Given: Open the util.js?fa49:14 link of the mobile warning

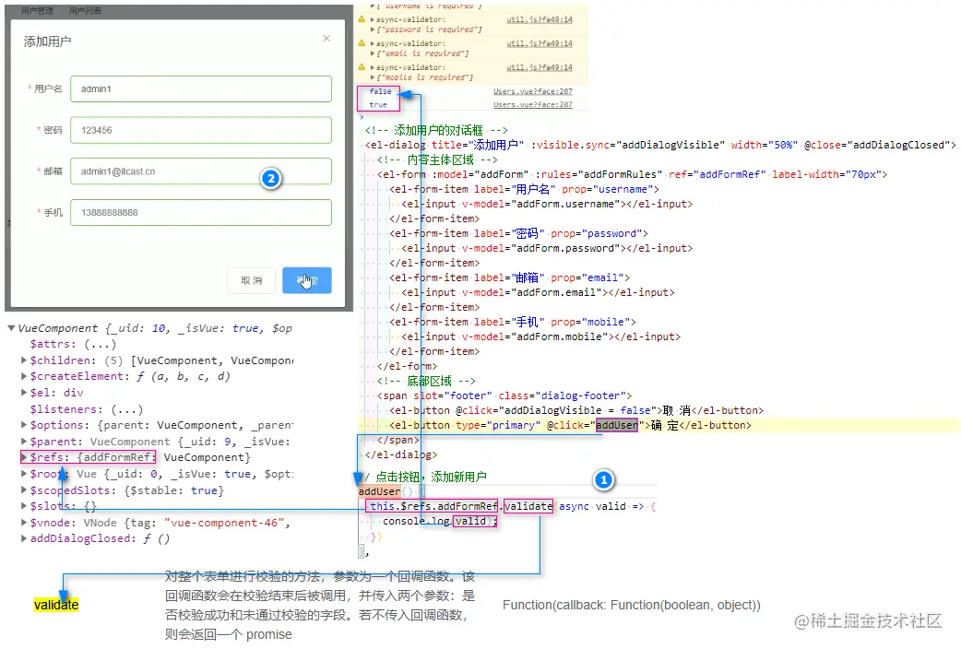Looking at the screenshot, I should pyautogui.click(x=540, y=67).
